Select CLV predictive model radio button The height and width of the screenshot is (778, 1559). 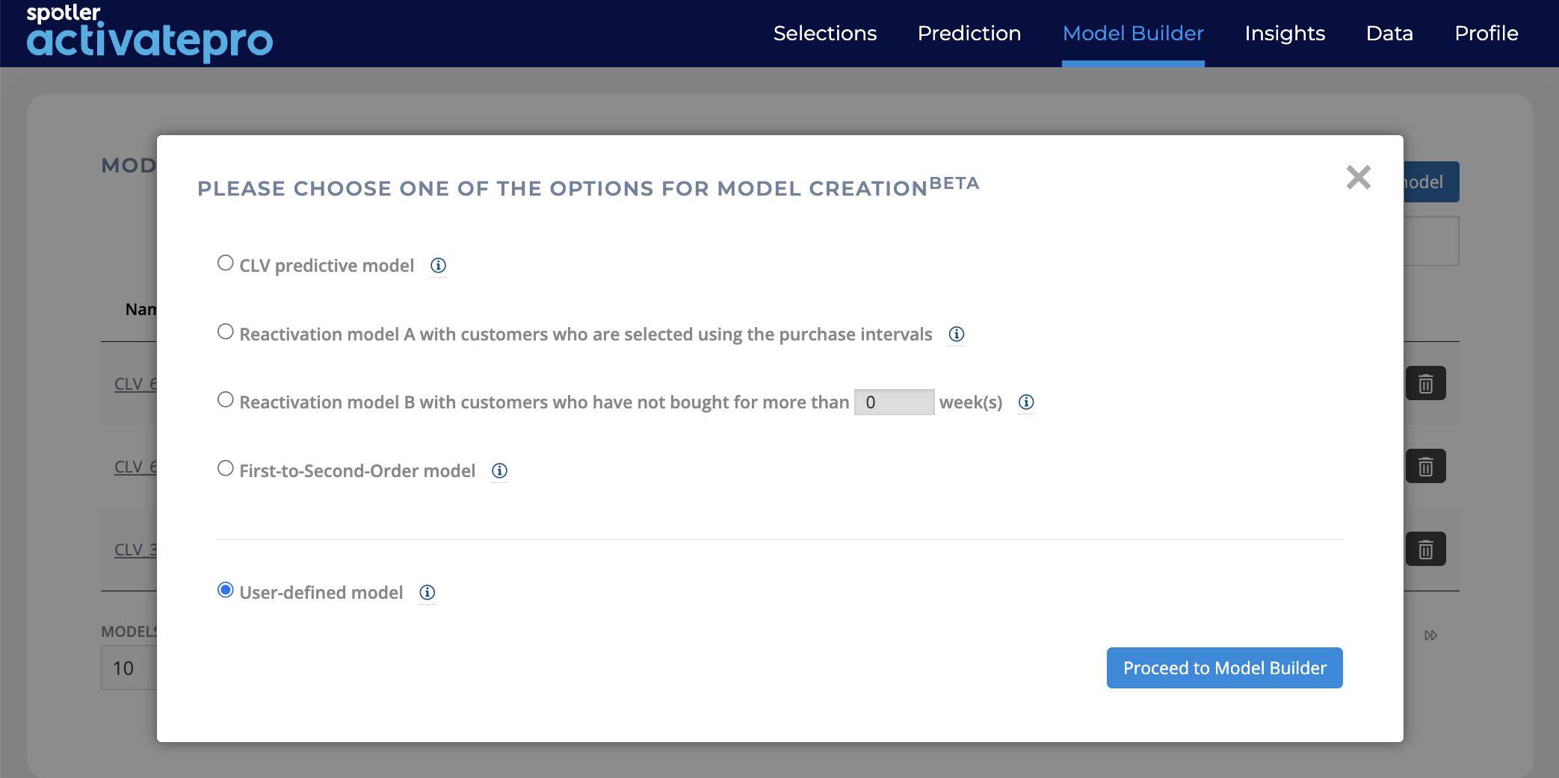(226, 263)
